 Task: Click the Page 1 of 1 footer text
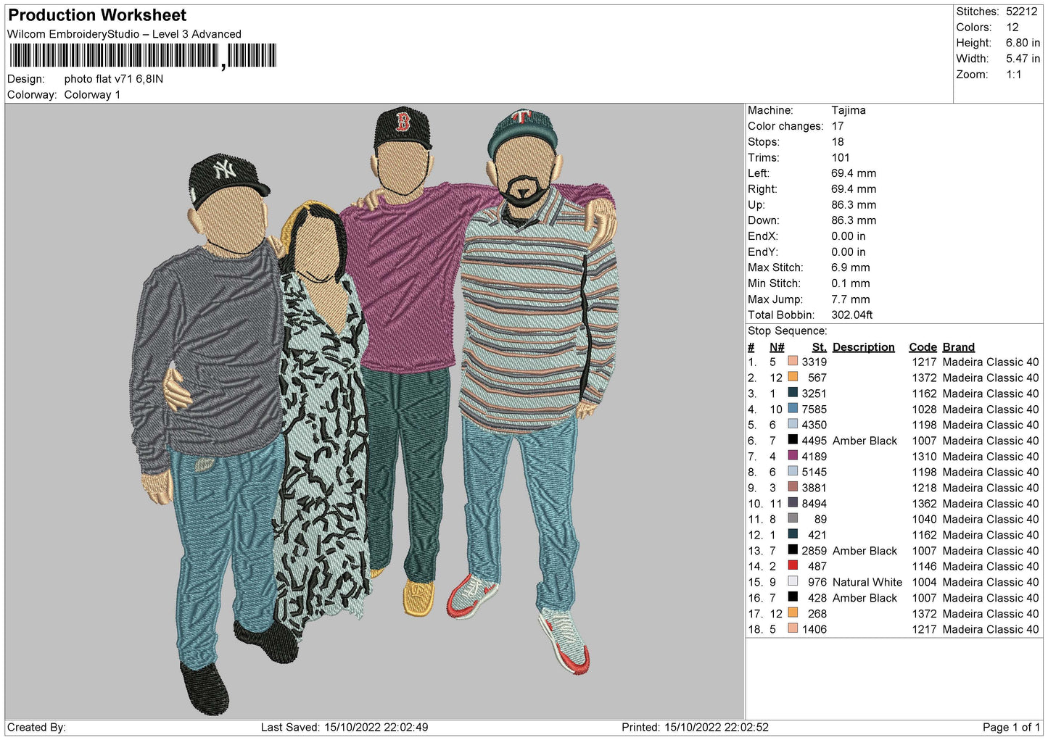tap(1011, 727)
